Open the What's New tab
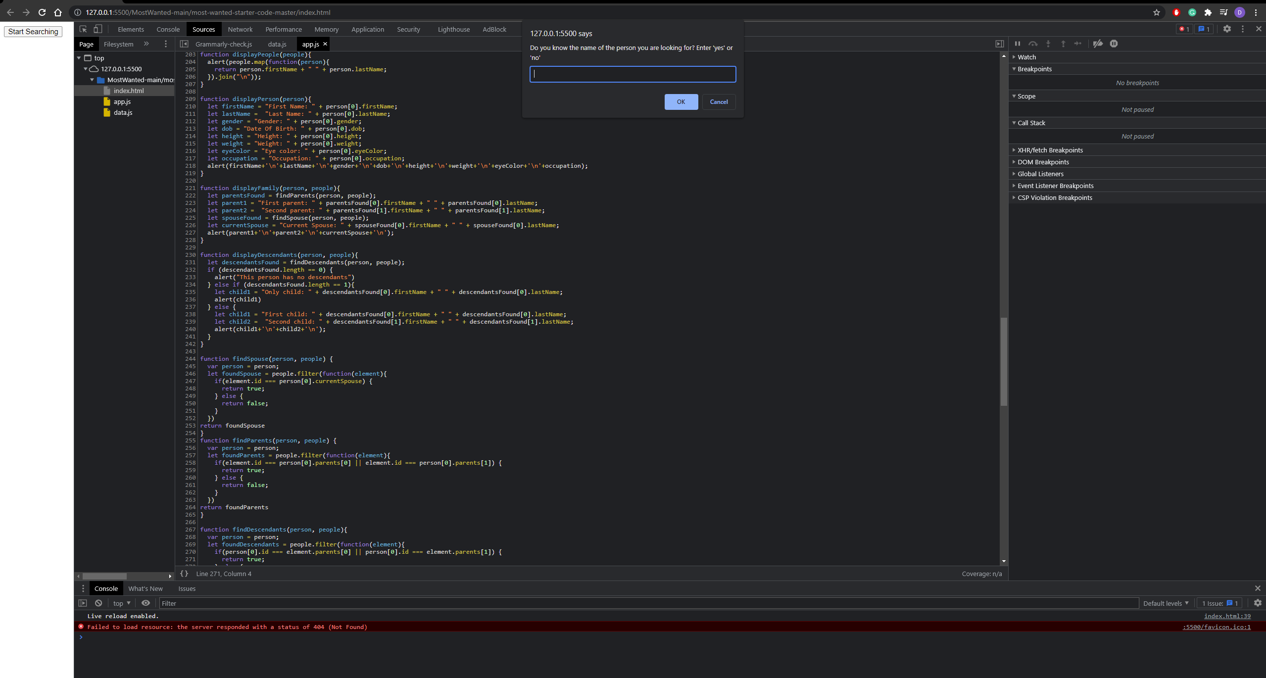The width and height of the screenshot is (1266, 678). tap(145, 588)
